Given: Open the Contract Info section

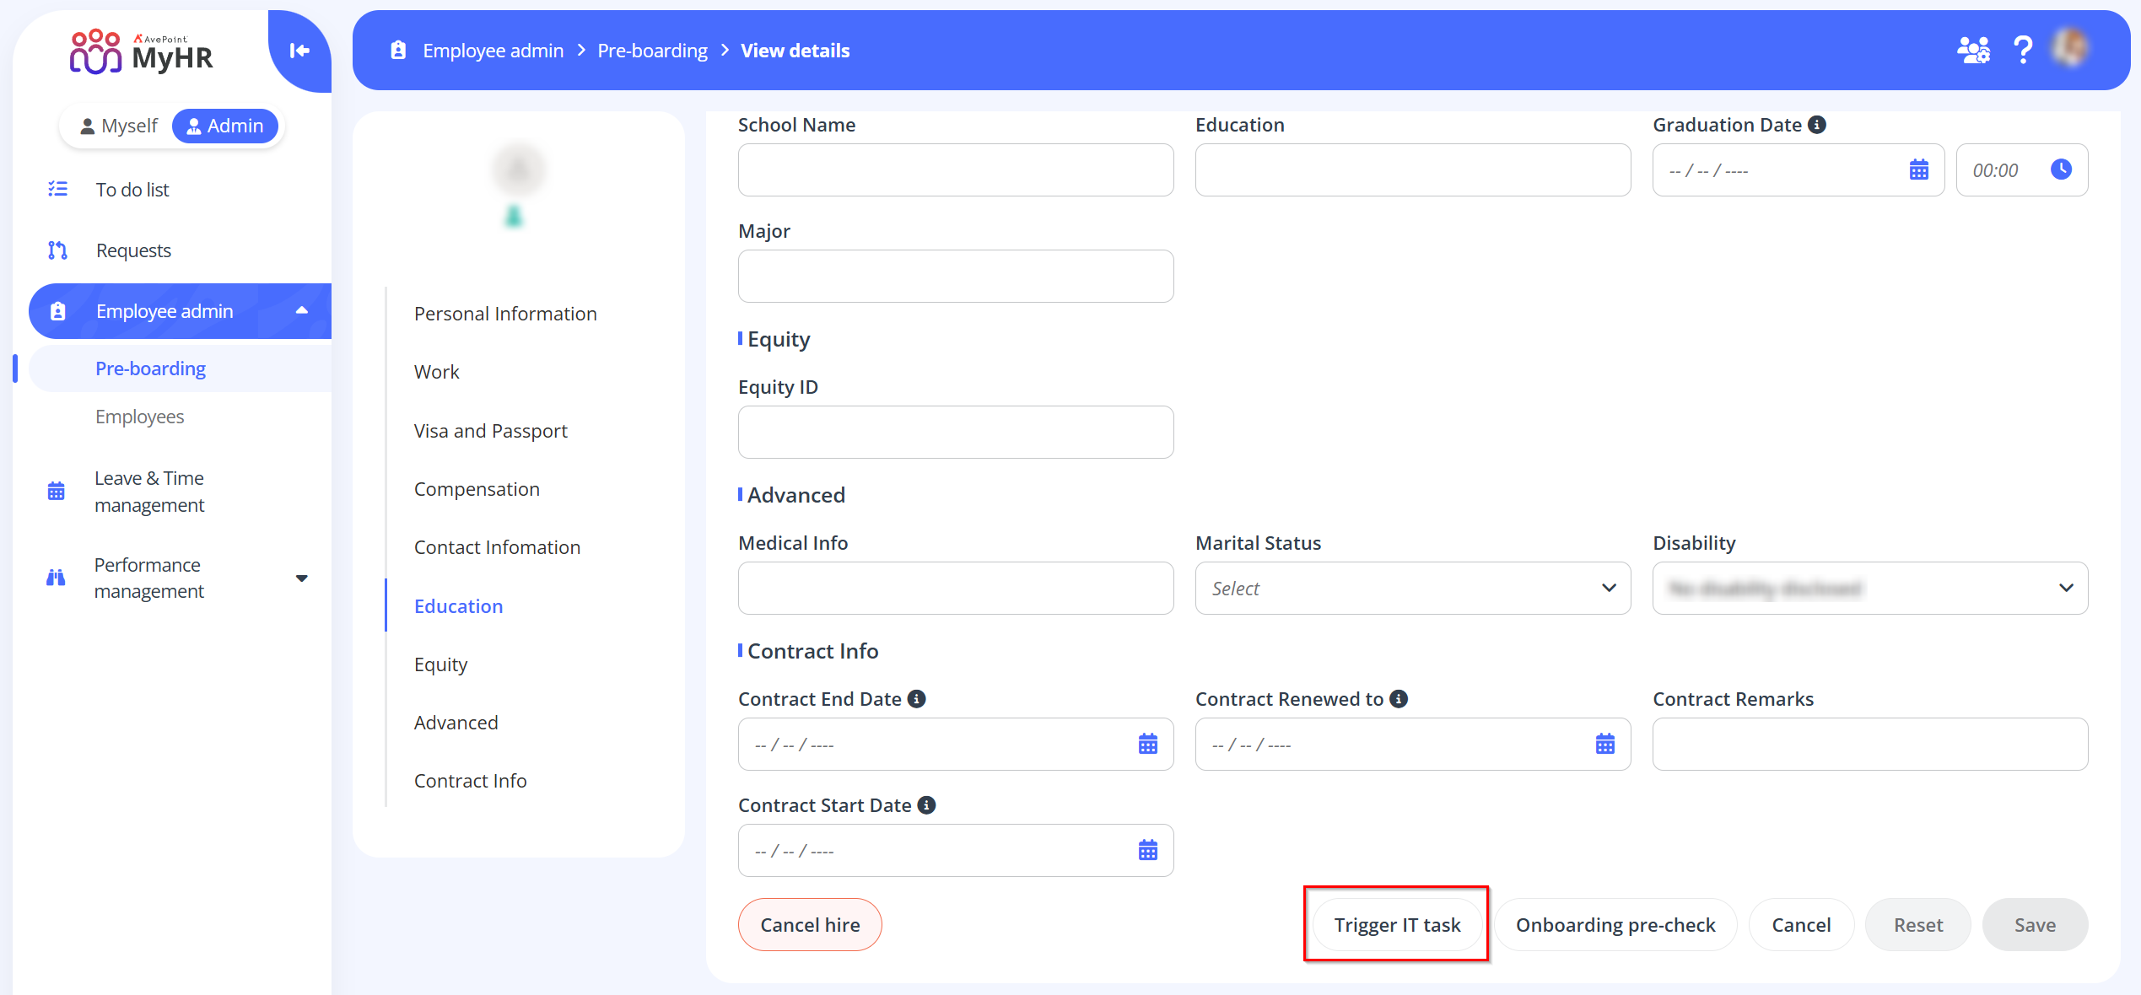Looking at the screenshot, I should [x=470, y=780].
